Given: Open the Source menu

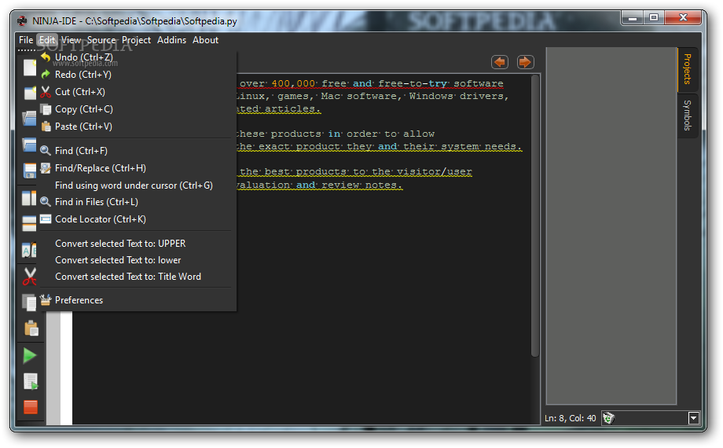Looking at the screenshot, I should pos(101,40).
